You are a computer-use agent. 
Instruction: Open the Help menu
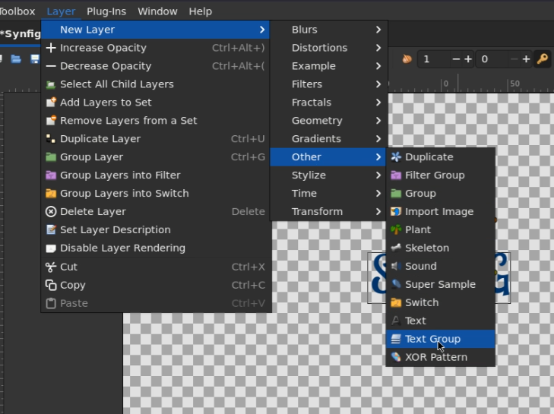201,11
